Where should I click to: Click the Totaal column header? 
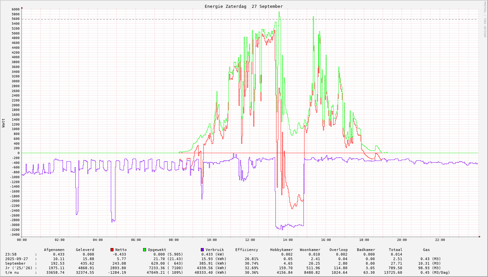pos(395,250)
